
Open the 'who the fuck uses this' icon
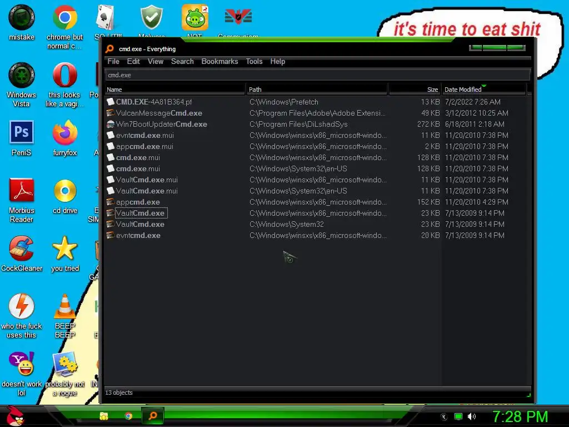click(x=22, y=316)
